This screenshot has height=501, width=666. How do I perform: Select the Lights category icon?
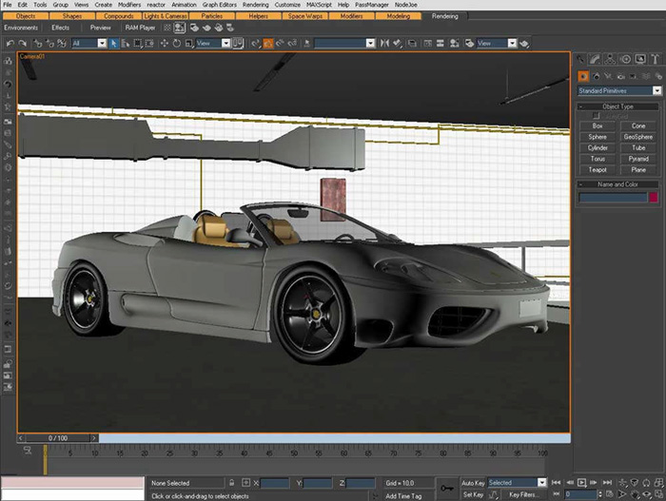point(609,76)
